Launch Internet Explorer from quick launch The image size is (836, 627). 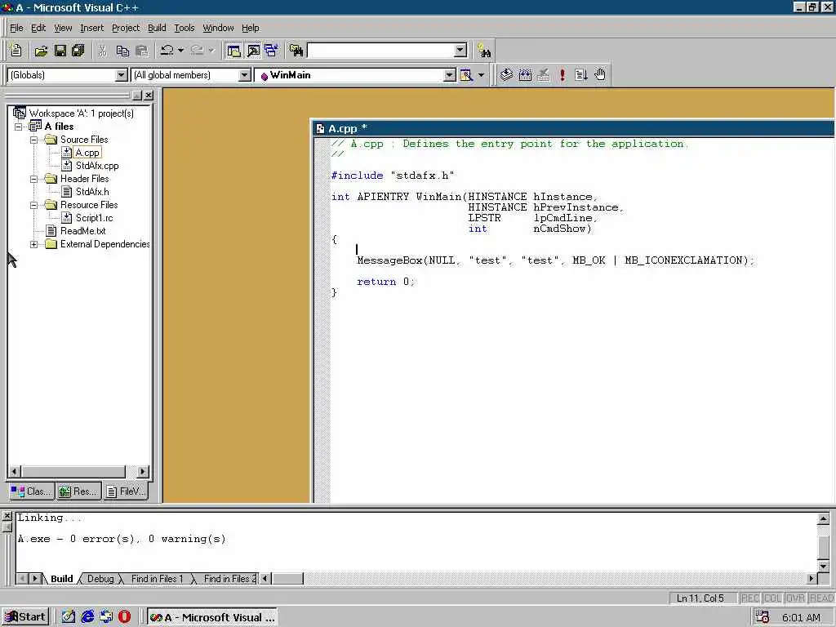87,617
